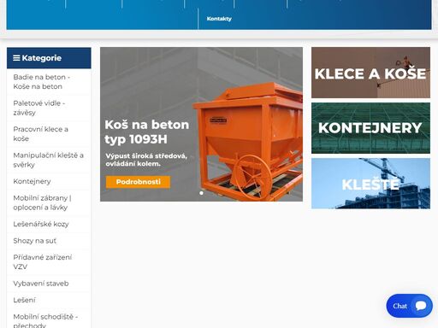Open the KLEŠTĚ banner tile
This screenshot has width=438, height=328.
(x=370, y=184)
